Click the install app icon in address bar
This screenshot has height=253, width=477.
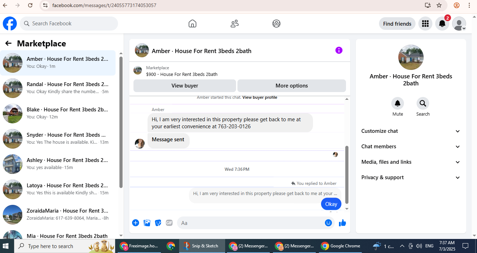(x=427, y=5)
